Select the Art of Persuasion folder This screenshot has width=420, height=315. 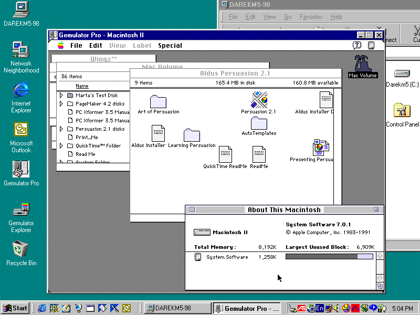pos(158,101)
